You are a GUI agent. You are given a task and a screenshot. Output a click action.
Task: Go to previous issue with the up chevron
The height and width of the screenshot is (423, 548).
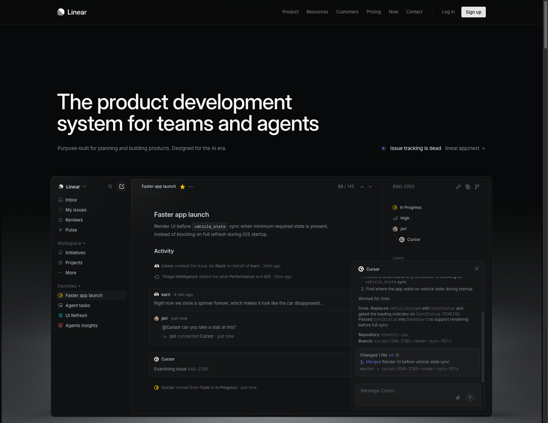362,187
